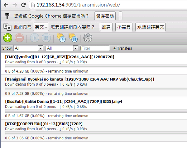The height and width of the screenshot is (148, 187).
Task: Select the [Kamigami] Kyoukai no kanata torrent
Action: (80, 79)
